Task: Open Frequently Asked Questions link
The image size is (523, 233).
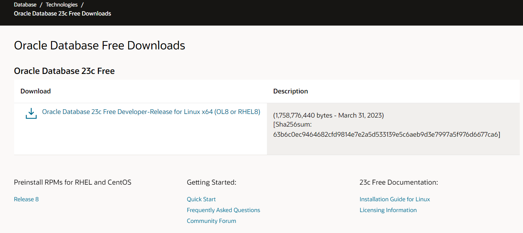Action: pyautogui.click(x=223, y=210)
